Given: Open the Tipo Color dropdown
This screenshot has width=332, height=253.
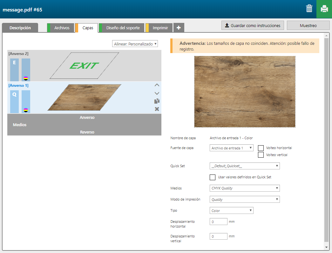Looking at the screenshot, I should [x=231, y=211].
